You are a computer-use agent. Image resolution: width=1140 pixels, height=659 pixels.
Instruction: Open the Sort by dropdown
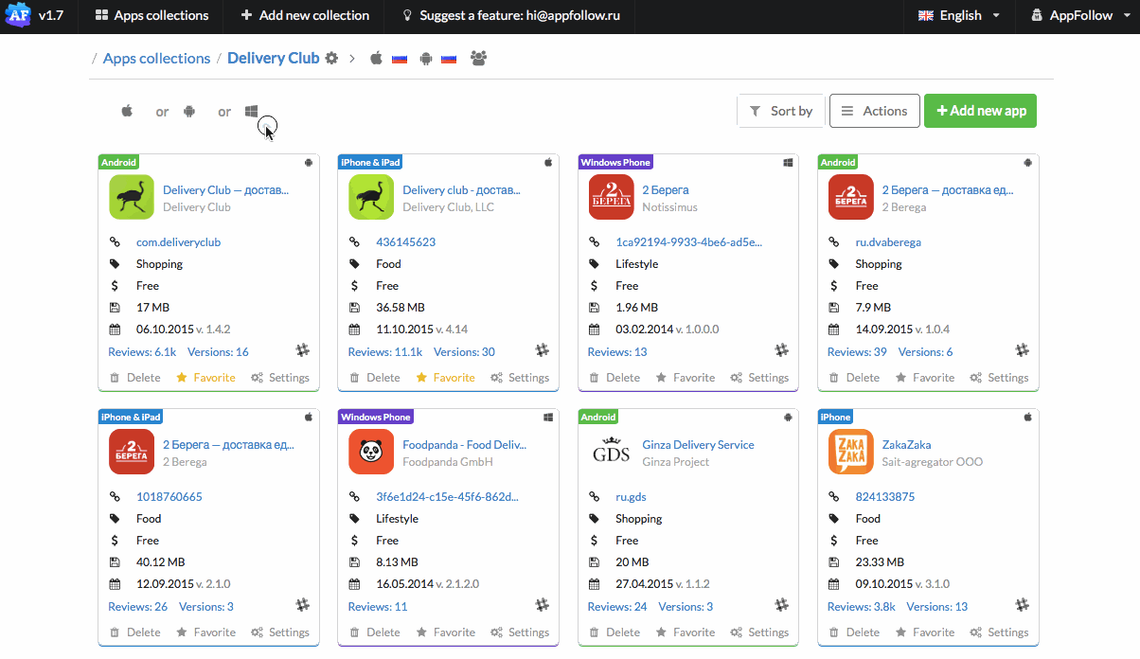pyautogui.click(x=781, y=111)
